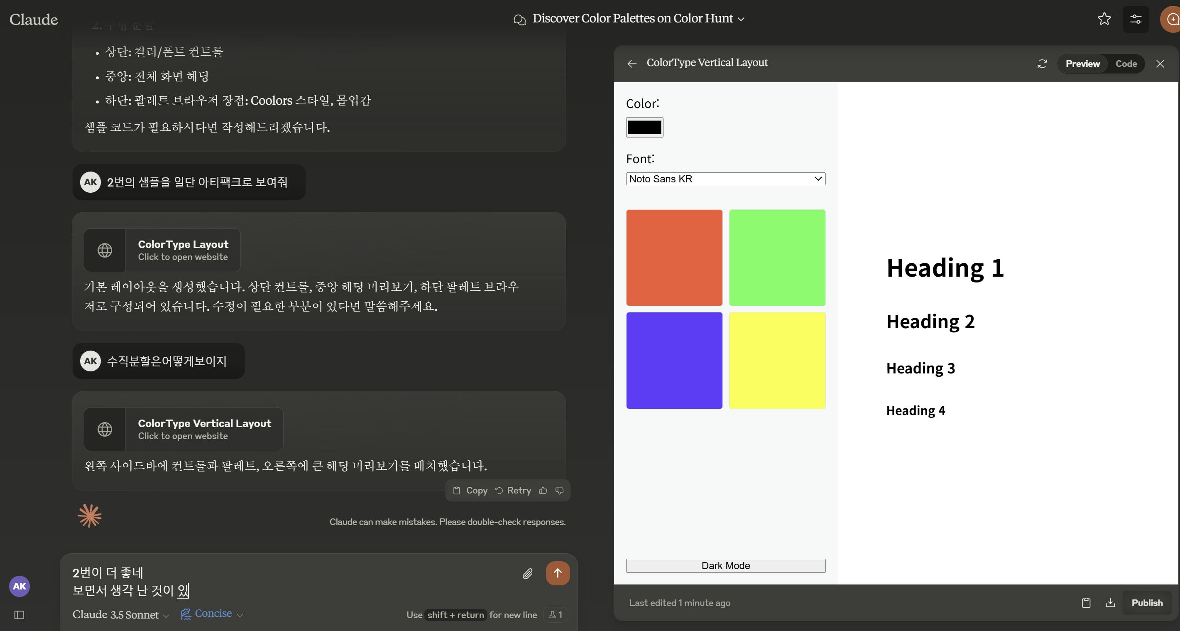The image size is (1180, 631).
Task: Select the Preview tab
Action: [x=1082, y=64]
